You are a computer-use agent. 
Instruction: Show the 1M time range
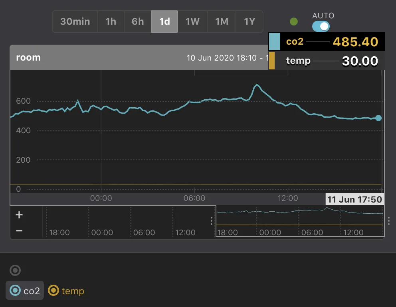[222, 22]
